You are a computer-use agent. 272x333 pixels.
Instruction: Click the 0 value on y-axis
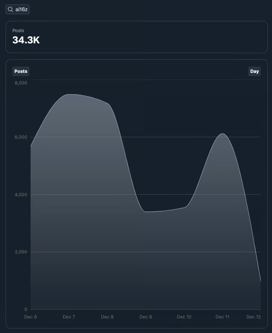26,309
